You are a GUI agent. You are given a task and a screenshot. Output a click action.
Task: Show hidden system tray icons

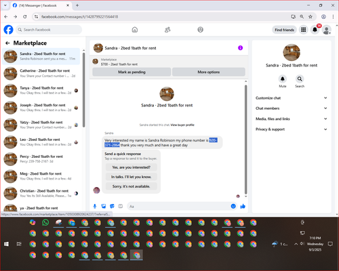point(296,244)
